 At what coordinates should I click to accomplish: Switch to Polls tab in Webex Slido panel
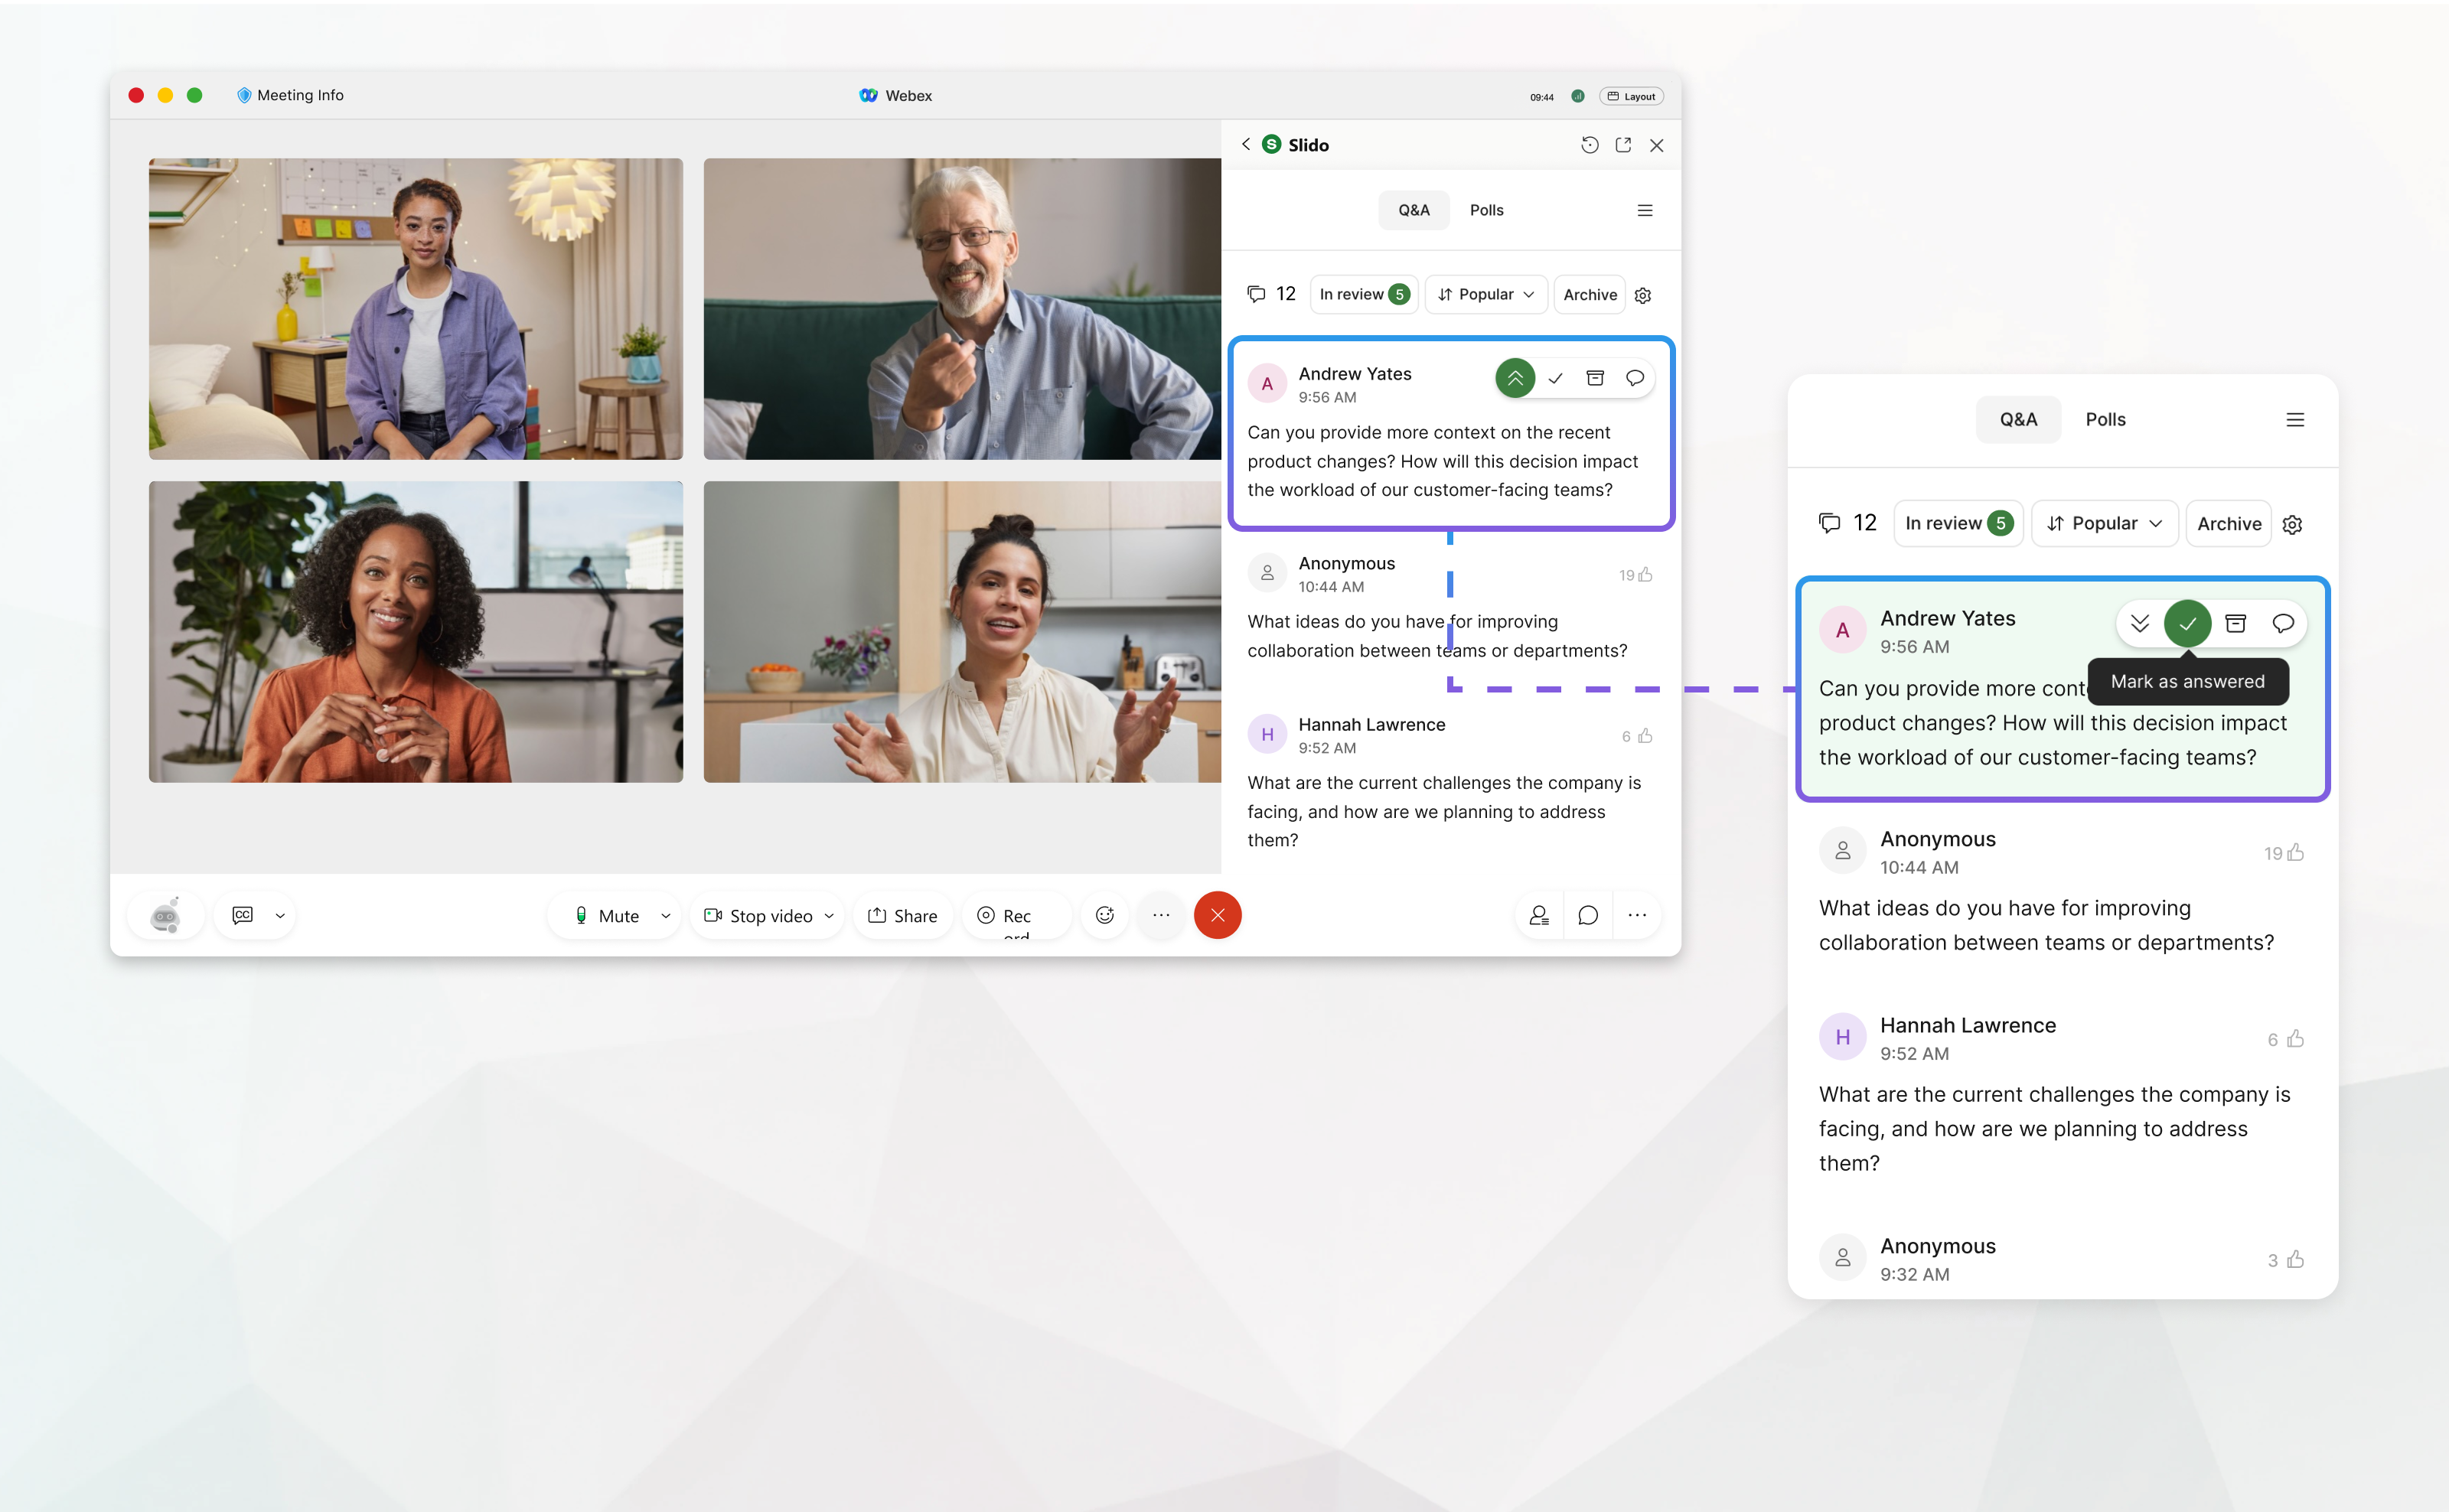[1486, 210]
